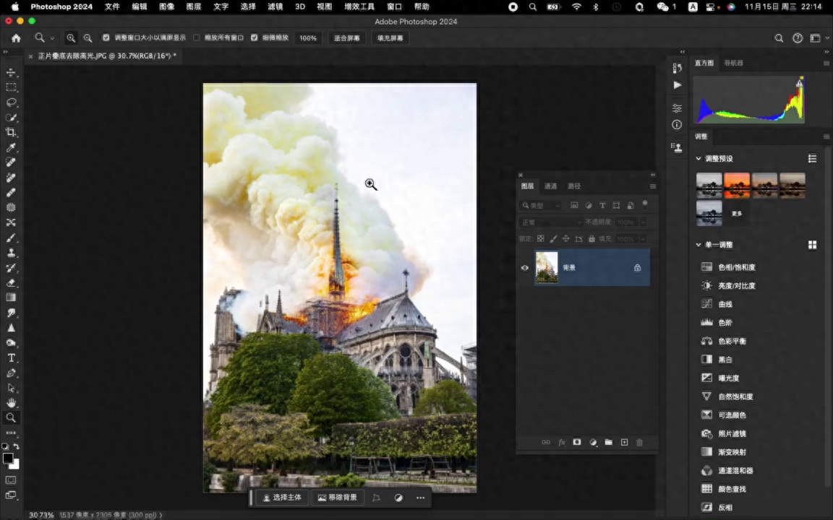
Task: Select the Pen tool
Action: coord(11,373)
